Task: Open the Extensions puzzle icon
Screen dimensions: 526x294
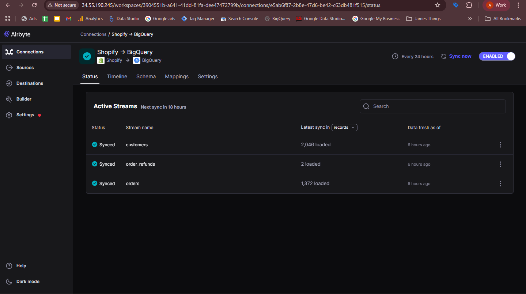Action: pyautogui.click(x=469, y=5)
